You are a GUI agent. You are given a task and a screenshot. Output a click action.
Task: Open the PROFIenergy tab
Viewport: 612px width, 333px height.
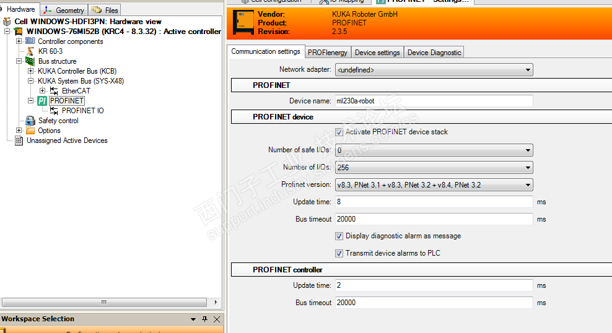tap(328, 53)
